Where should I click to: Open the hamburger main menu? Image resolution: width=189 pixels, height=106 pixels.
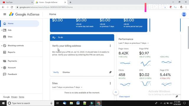pos(5,14)
